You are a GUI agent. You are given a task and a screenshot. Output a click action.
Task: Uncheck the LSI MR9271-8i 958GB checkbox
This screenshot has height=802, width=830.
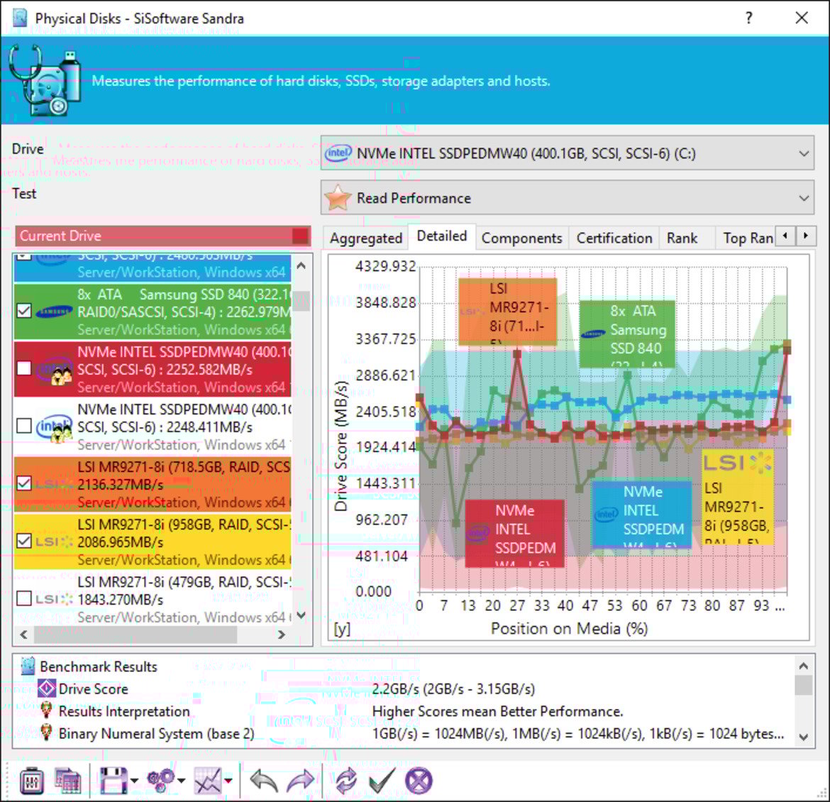tap(24, 541)
